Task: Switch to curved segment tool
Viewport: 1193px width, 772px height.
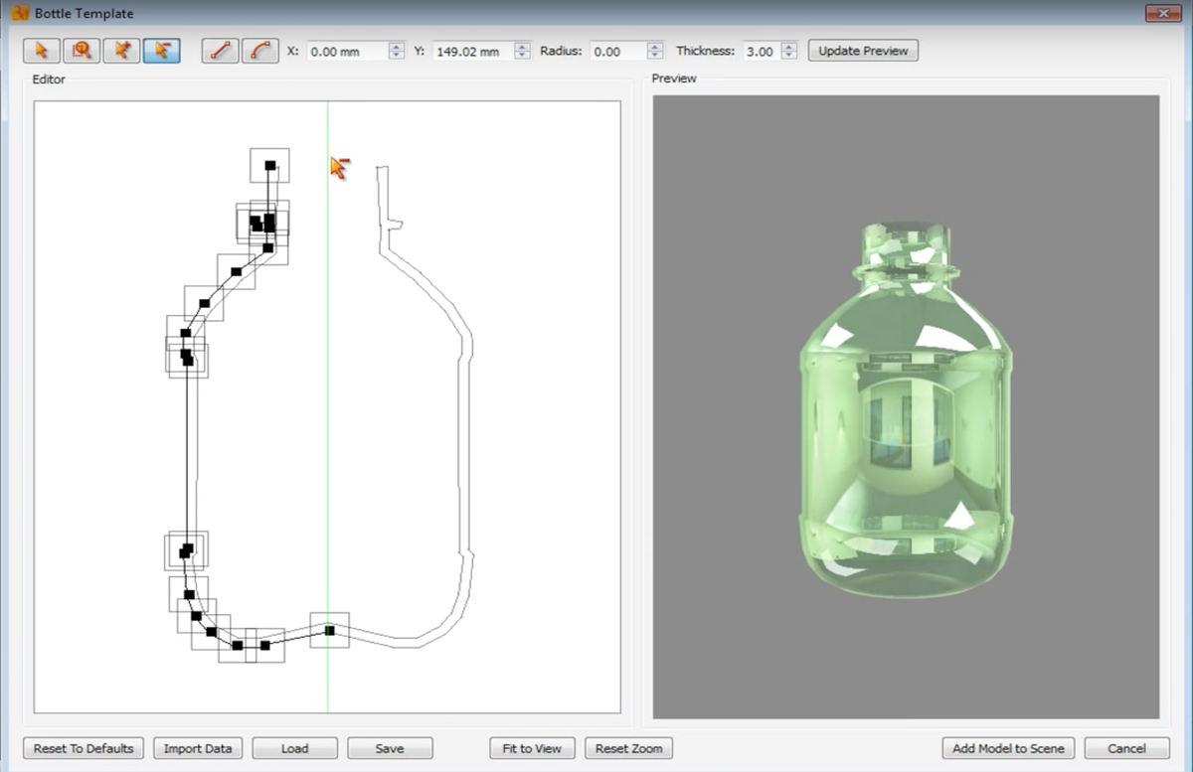Action: tap(259, 51)
